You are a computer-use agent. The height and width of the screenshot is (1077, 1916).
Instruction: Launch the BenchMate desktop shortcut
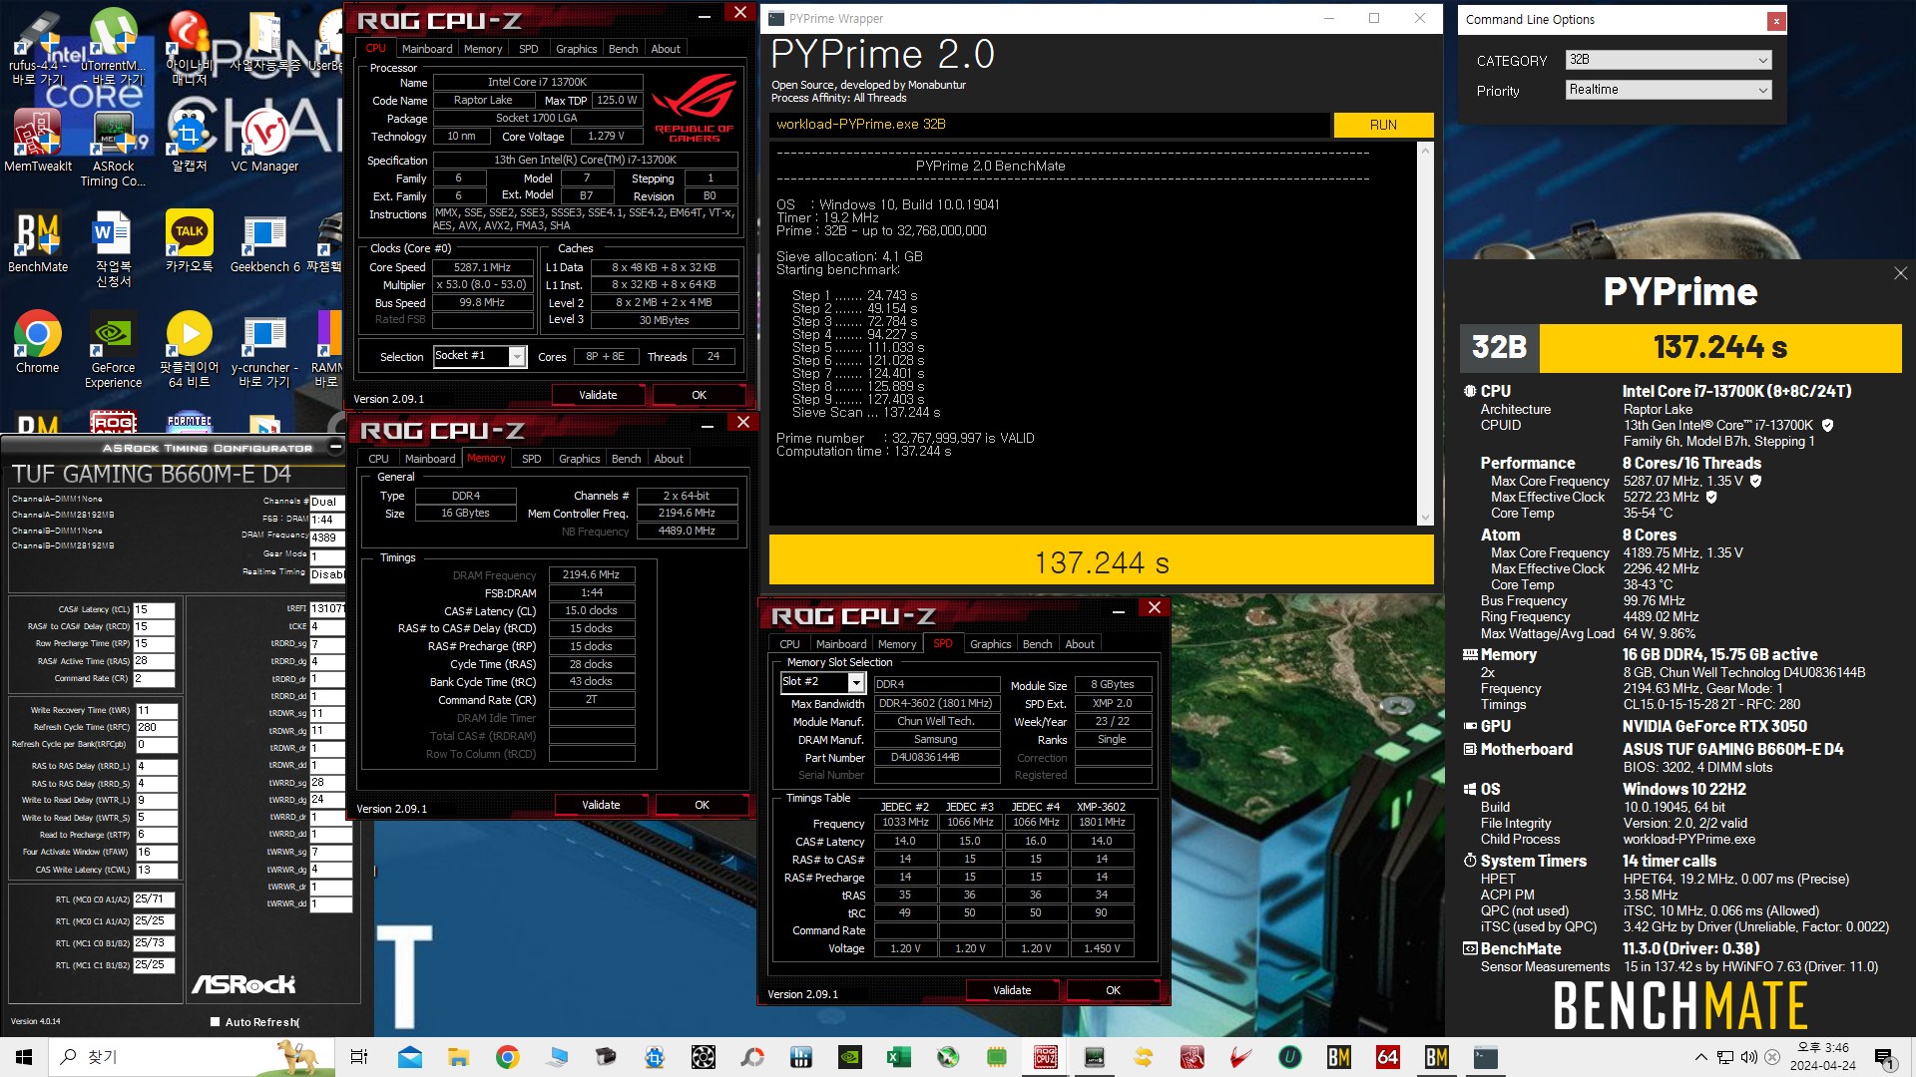pos(38,241)
